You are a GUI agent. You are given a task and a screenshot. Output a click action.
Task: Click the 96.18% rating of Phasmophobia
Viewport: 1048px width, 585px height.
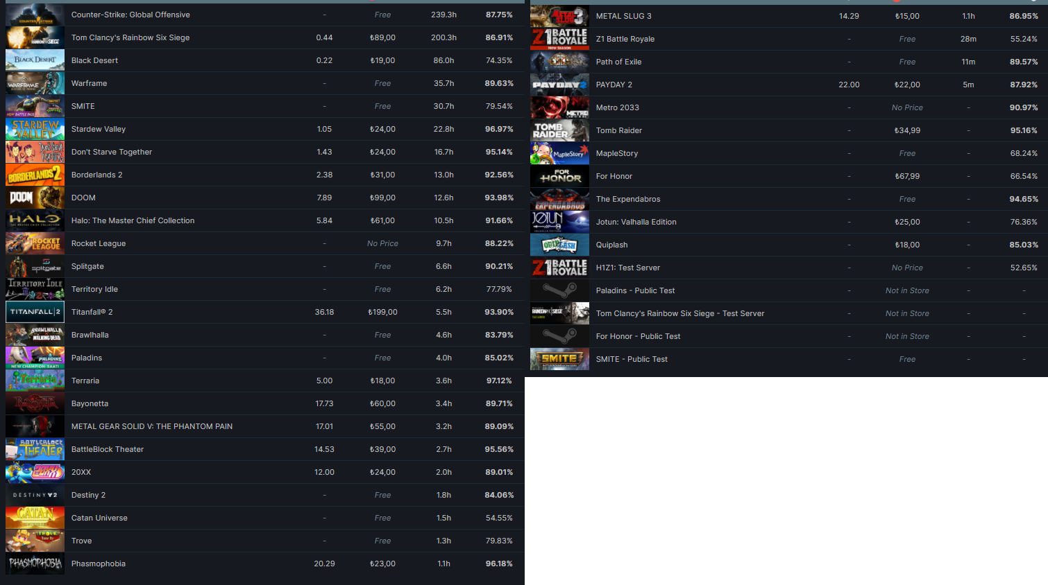pyautogui.click(x=499, y=564)
